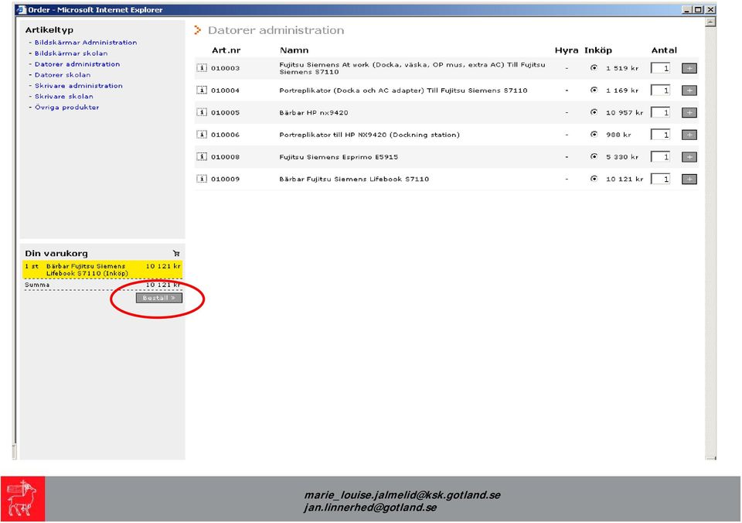Click quantity field for article 010006

pos(661,135)
